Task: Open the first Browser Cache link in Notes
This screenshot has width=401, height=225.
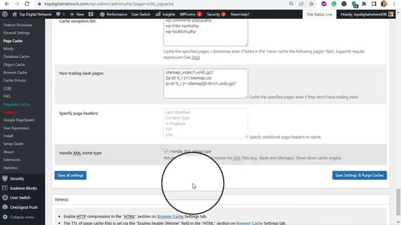Action: point(170,216)
